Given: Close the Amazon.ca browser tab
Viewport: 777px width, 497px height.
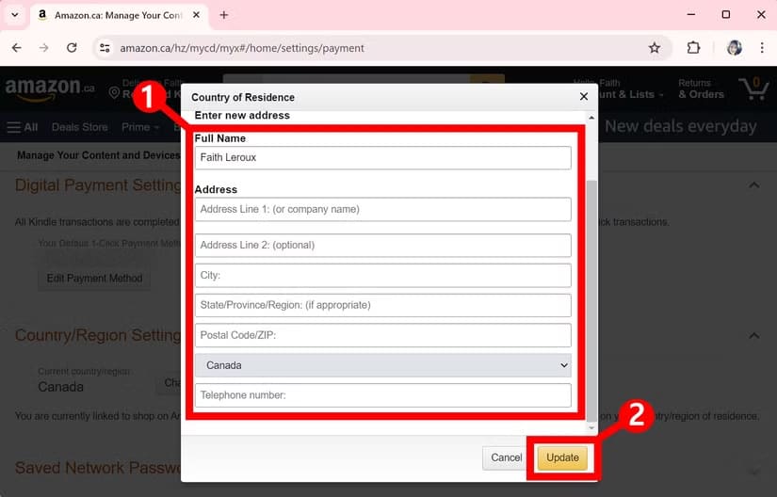Looking at the screenshot, I should 196,15.
